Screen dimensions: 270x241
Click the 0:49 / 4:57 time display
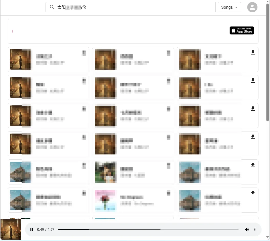(46, 229)
